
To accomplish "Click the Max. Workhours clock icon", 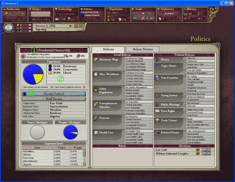I will [96, 74].
